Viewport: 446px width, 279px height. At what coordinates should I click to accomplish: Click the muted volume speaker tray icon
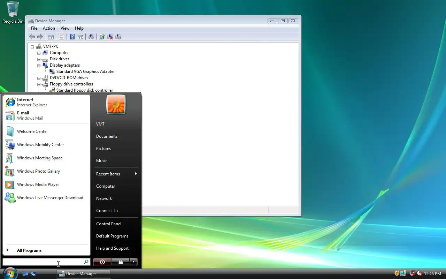(419, 273)
